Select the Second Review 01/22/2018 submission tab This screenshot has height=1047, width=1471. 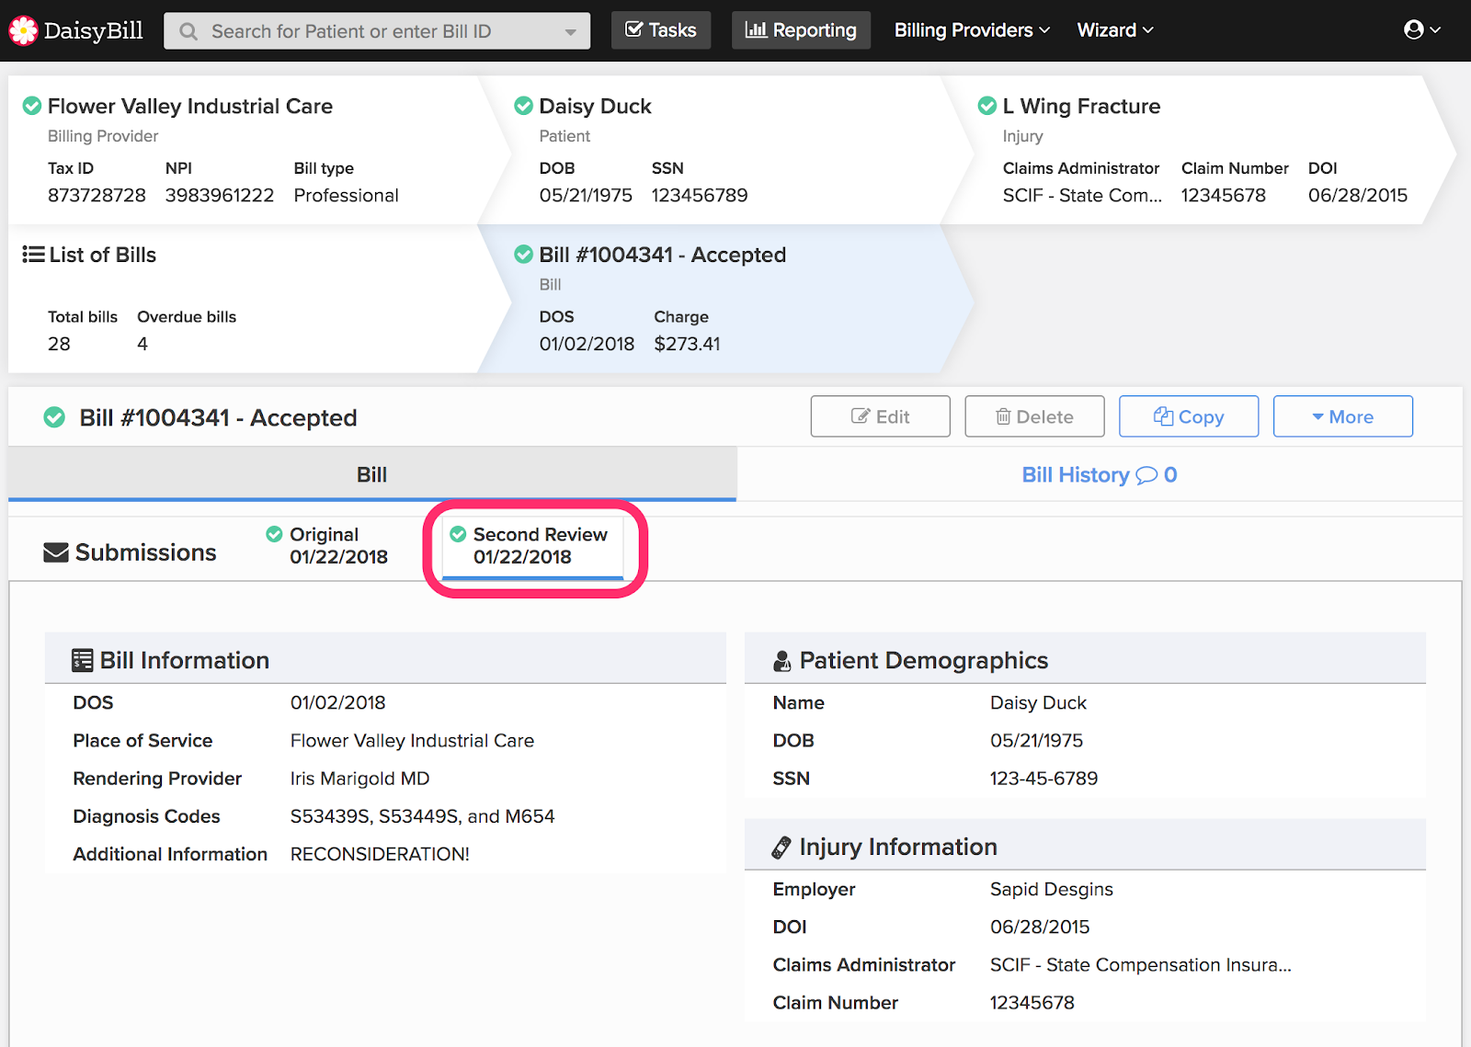[533, 546]
